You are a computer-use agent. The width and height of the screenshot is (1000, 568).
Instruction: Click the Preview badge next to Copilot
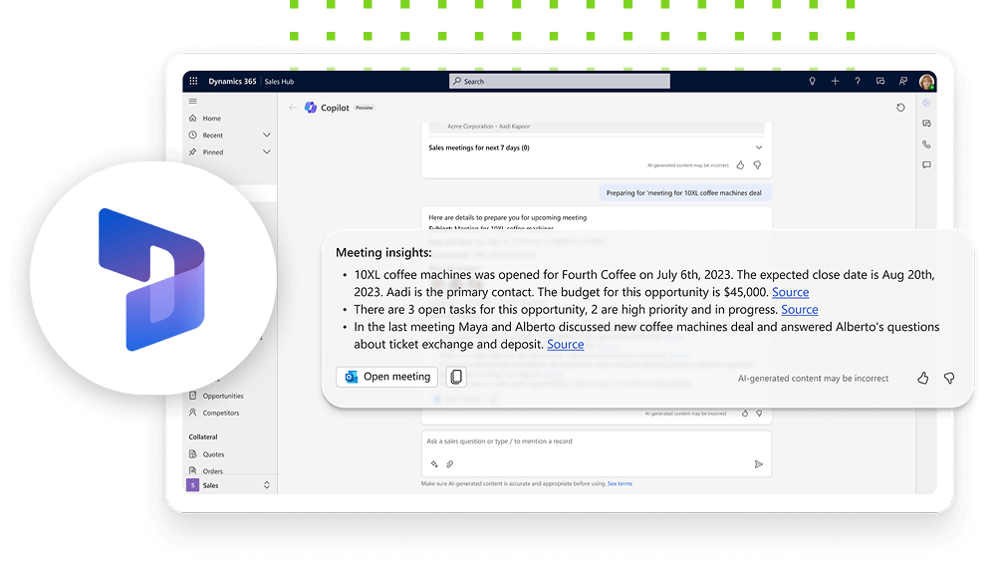[365, 108]
